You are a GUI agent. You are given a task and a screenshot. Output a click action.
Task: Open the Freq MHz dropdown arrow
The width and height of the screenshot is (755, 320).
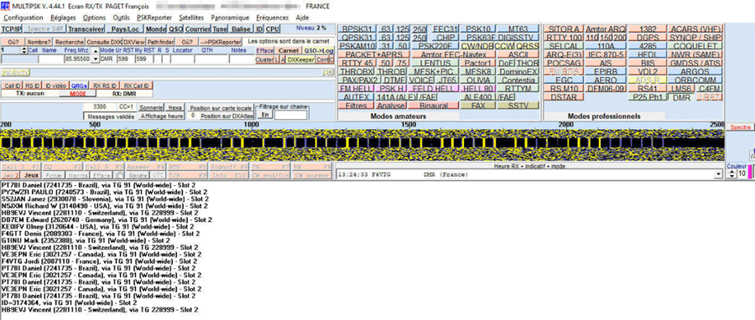[x=95, y=59]
